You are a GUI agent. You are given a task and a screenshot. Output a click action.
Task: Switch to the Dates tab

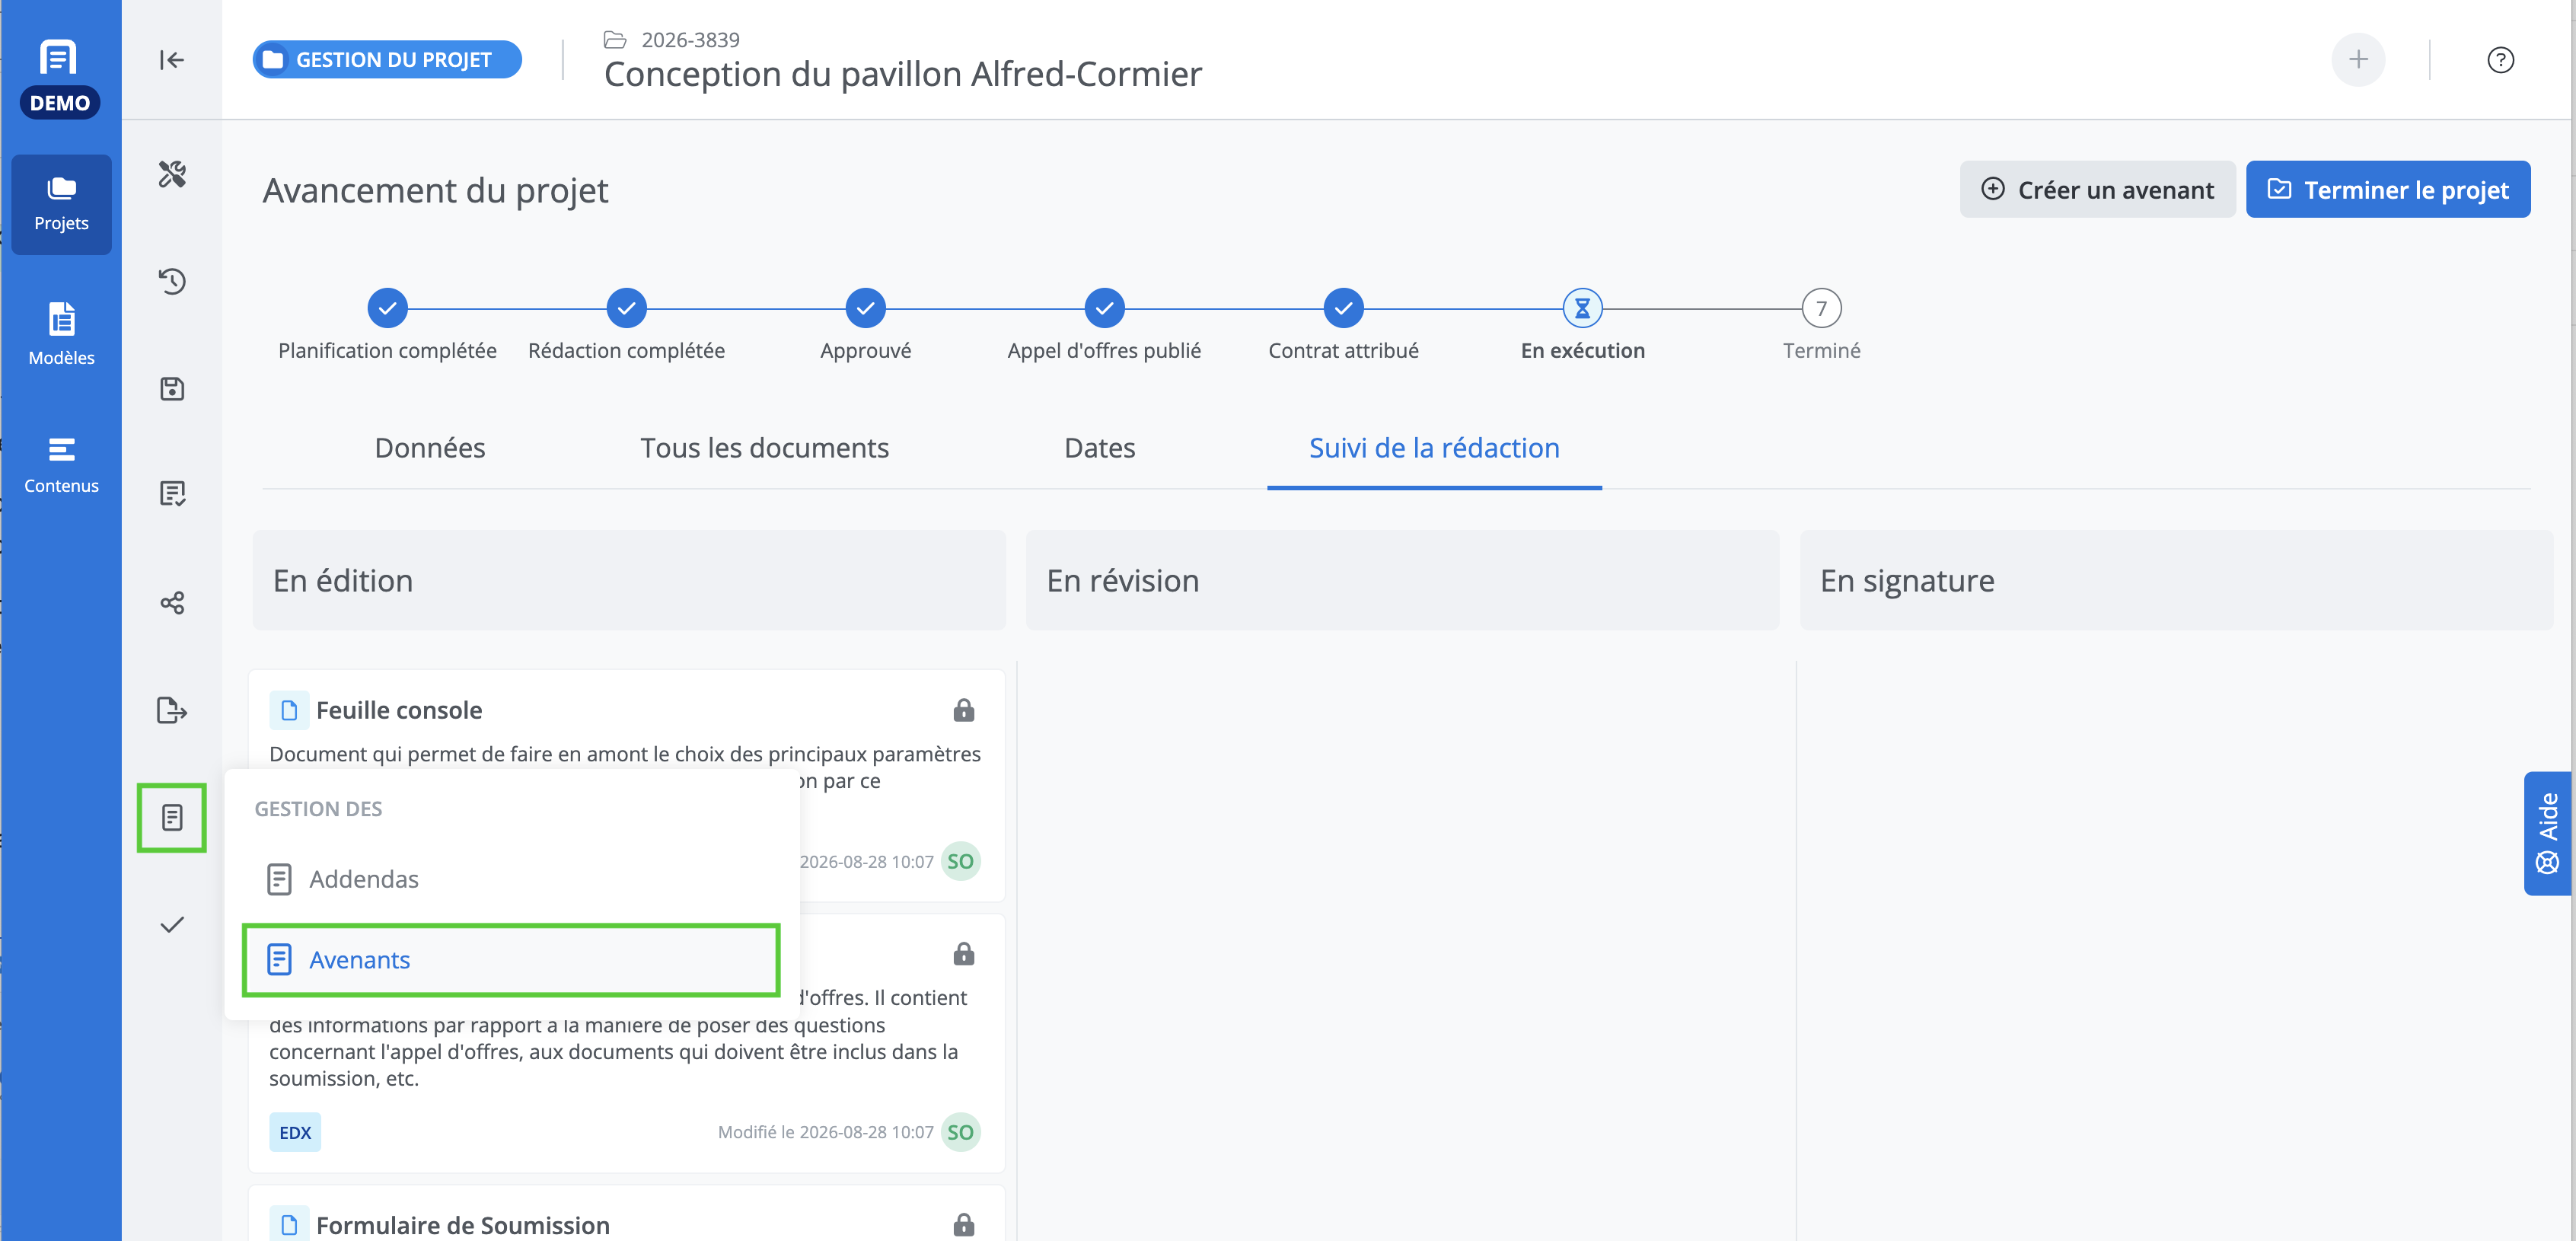click(1099, 448)
